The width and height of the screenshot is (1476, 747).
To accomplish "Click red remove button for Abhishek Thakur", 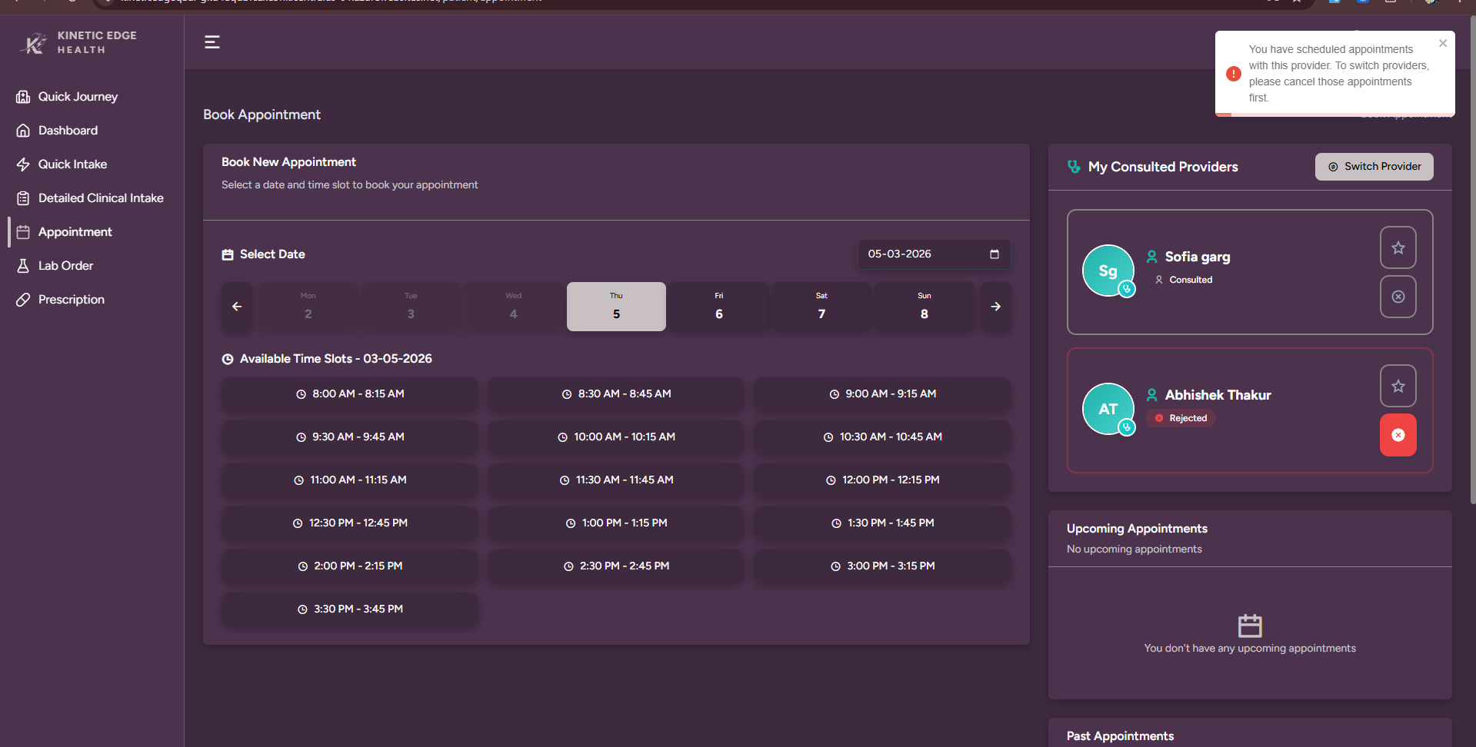I will coord(1398,435).
